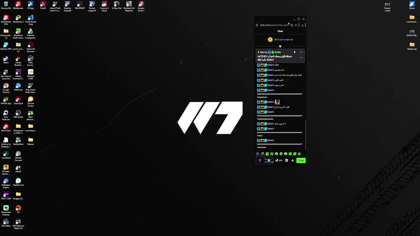Select the Release.zip file icon
Viewport: 420px width, 236px height.
412,46
